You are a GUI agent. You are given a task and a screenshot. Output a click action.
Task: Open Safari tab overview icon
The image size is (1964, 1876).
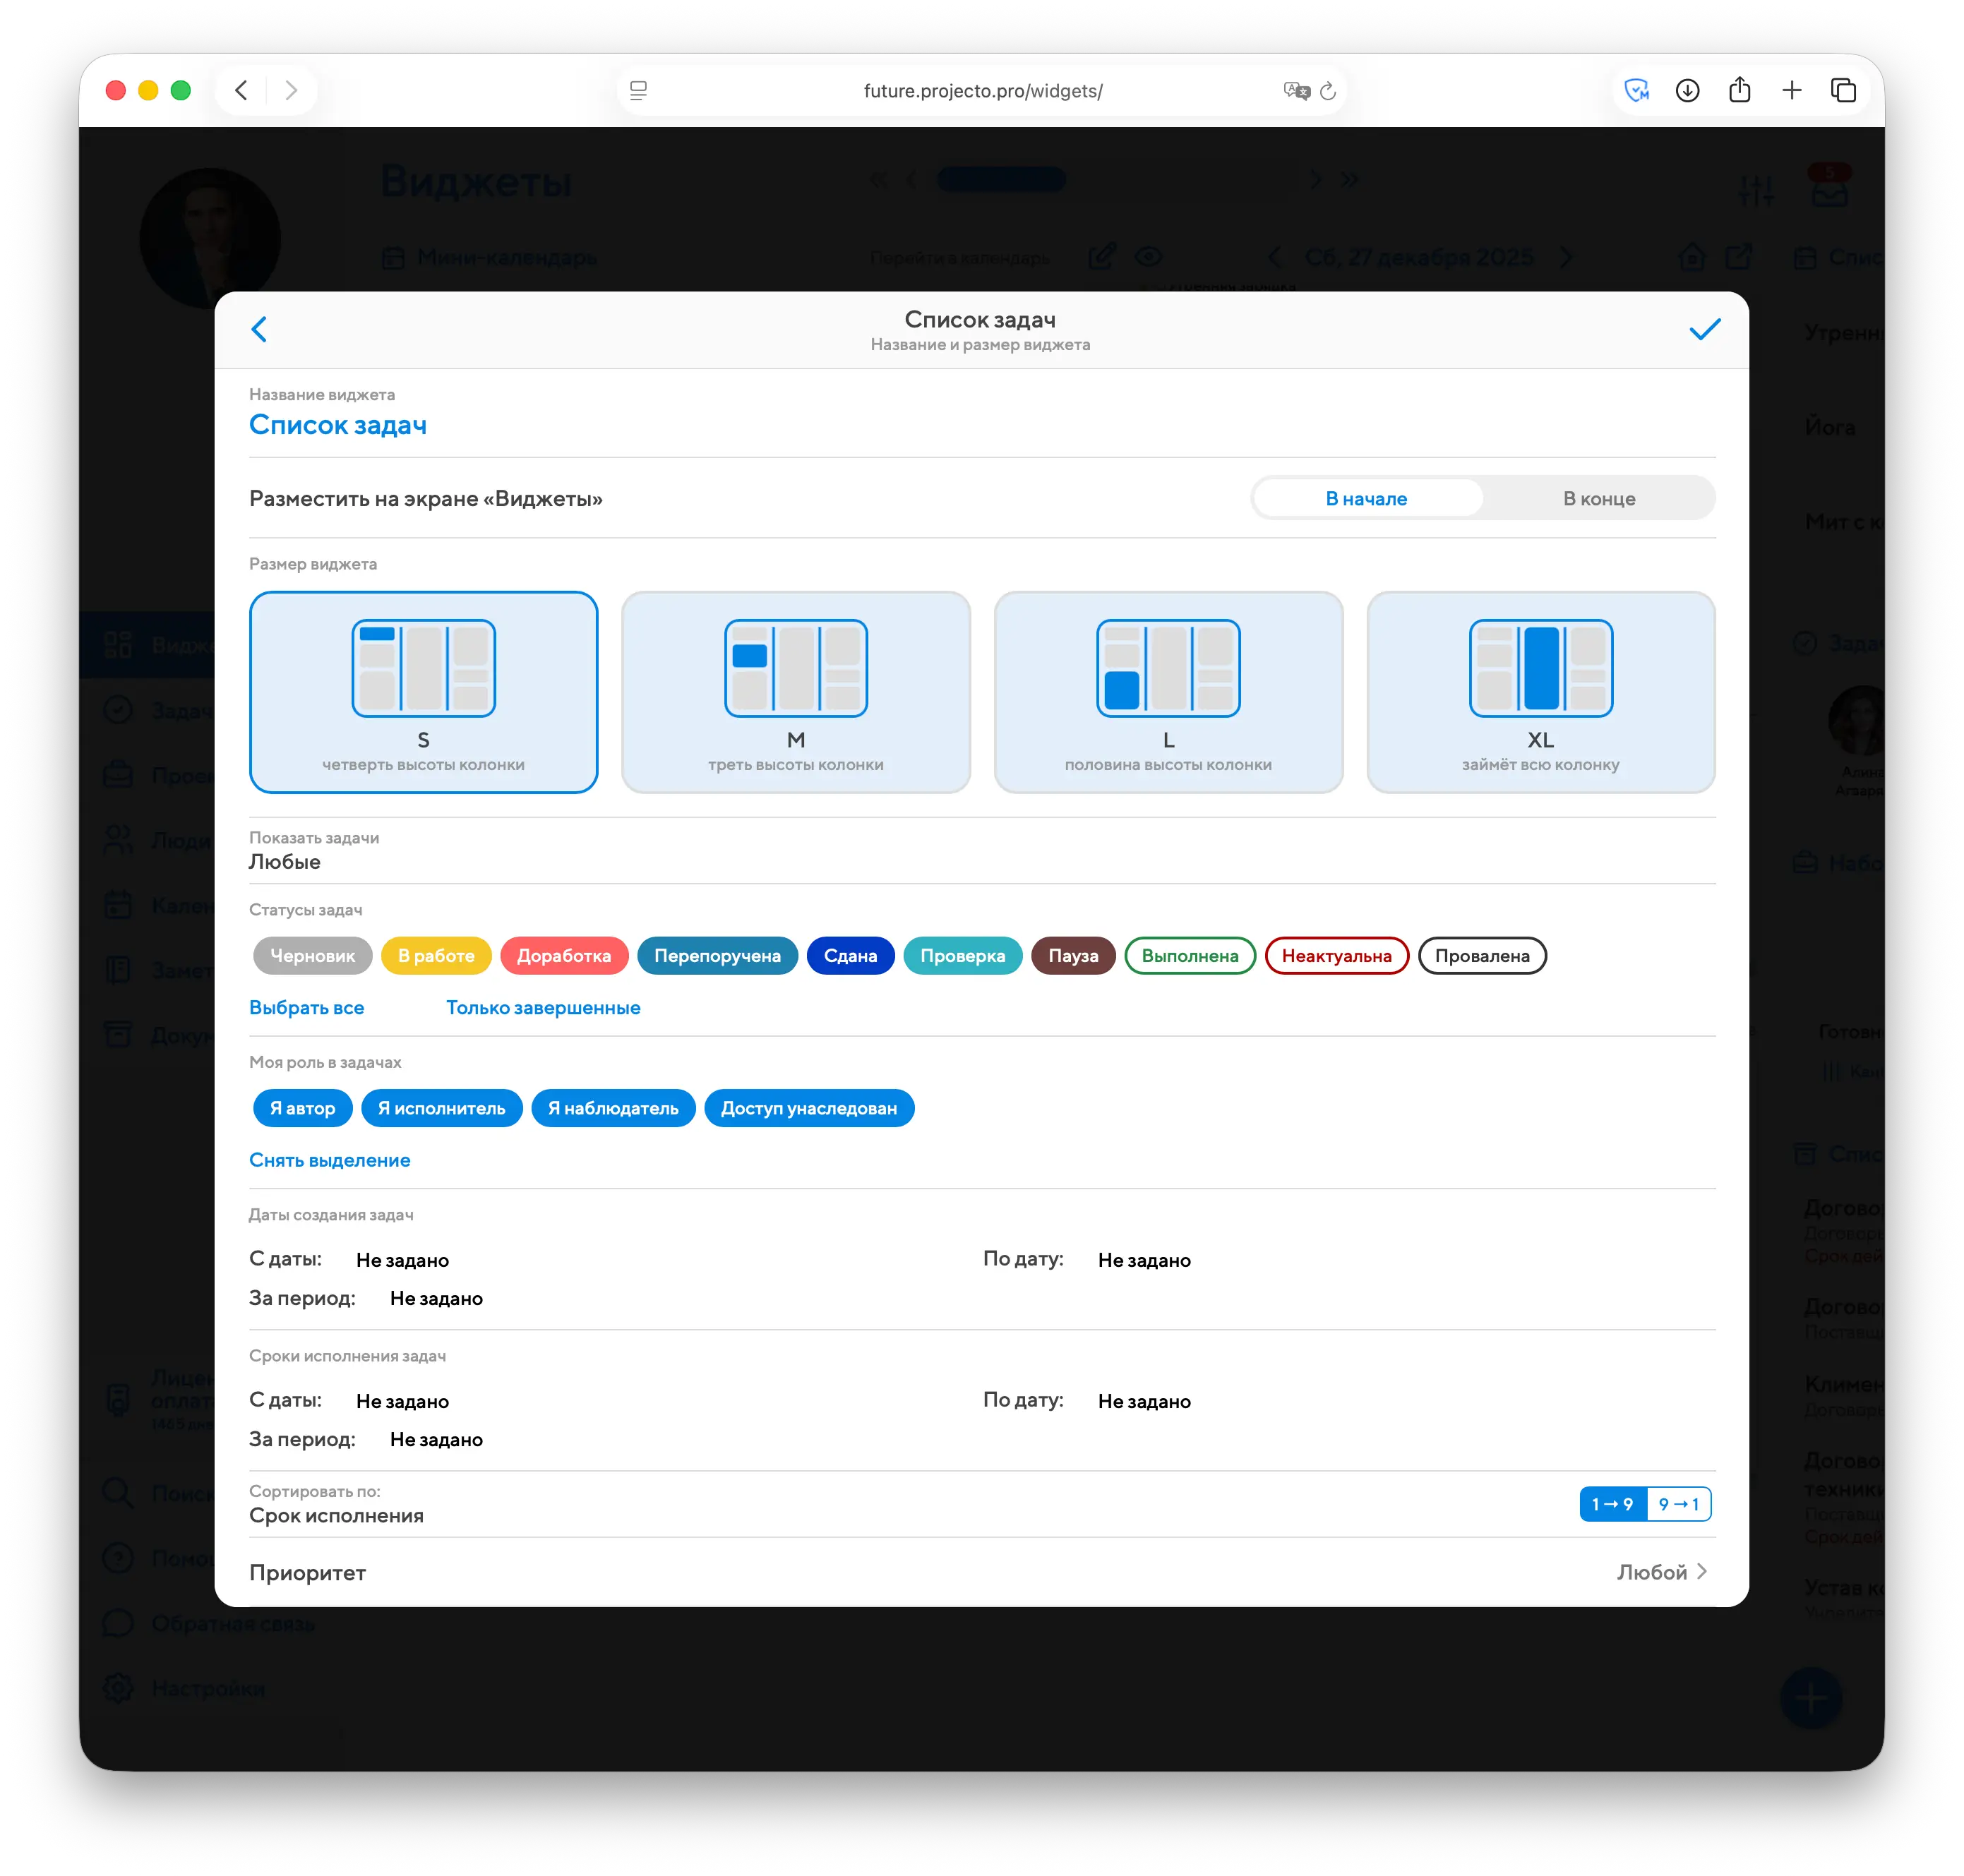(1843, 90)
